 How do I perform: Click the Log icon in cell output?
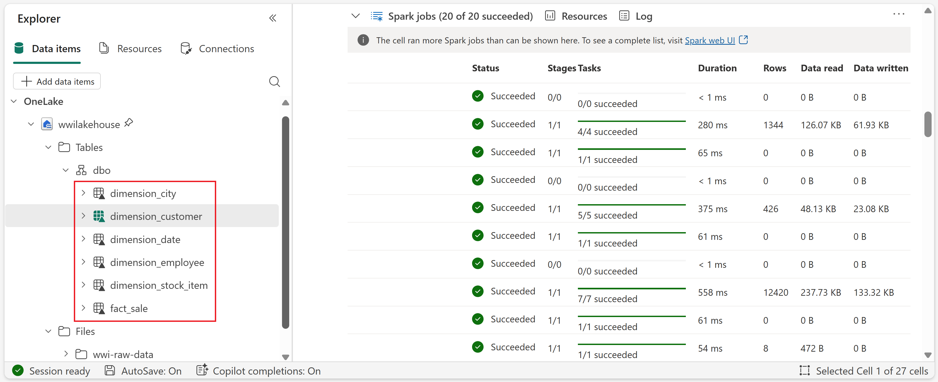(x=624, y=16)
